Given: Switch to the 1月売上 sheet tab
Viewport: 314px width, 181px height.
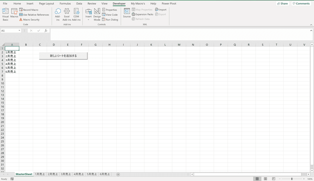Looking at the screenshot, I should (40, 174).
